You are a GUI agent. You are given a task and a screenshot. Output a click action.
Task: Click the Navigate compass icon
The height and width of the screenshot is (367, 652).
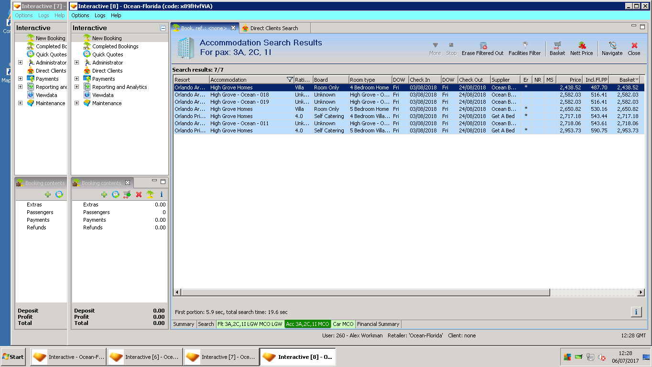[612, 45]
